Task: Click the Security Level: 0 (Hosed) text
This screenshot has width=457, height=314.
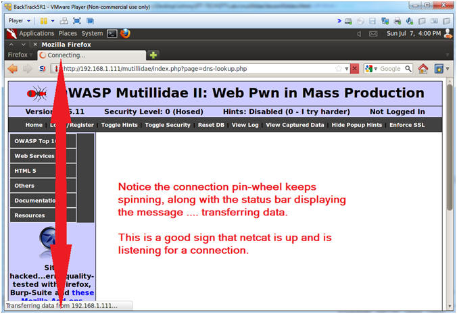Action: point(153,111)
